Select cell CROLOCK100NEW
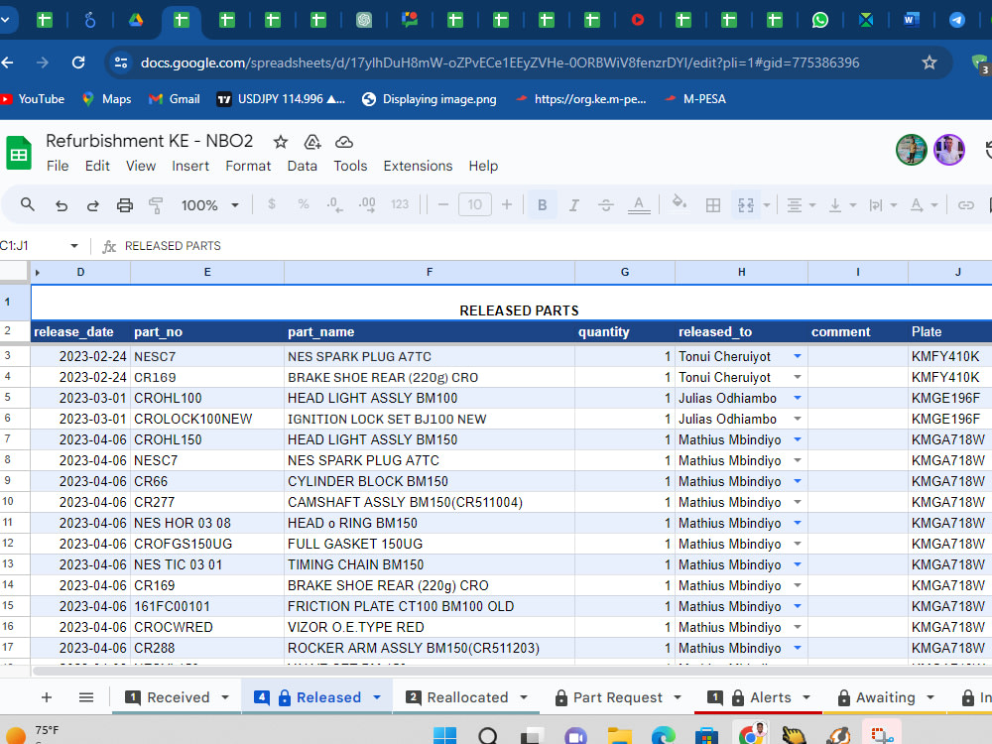This screenshot has height=744, width=992. [x=207, y=419]
